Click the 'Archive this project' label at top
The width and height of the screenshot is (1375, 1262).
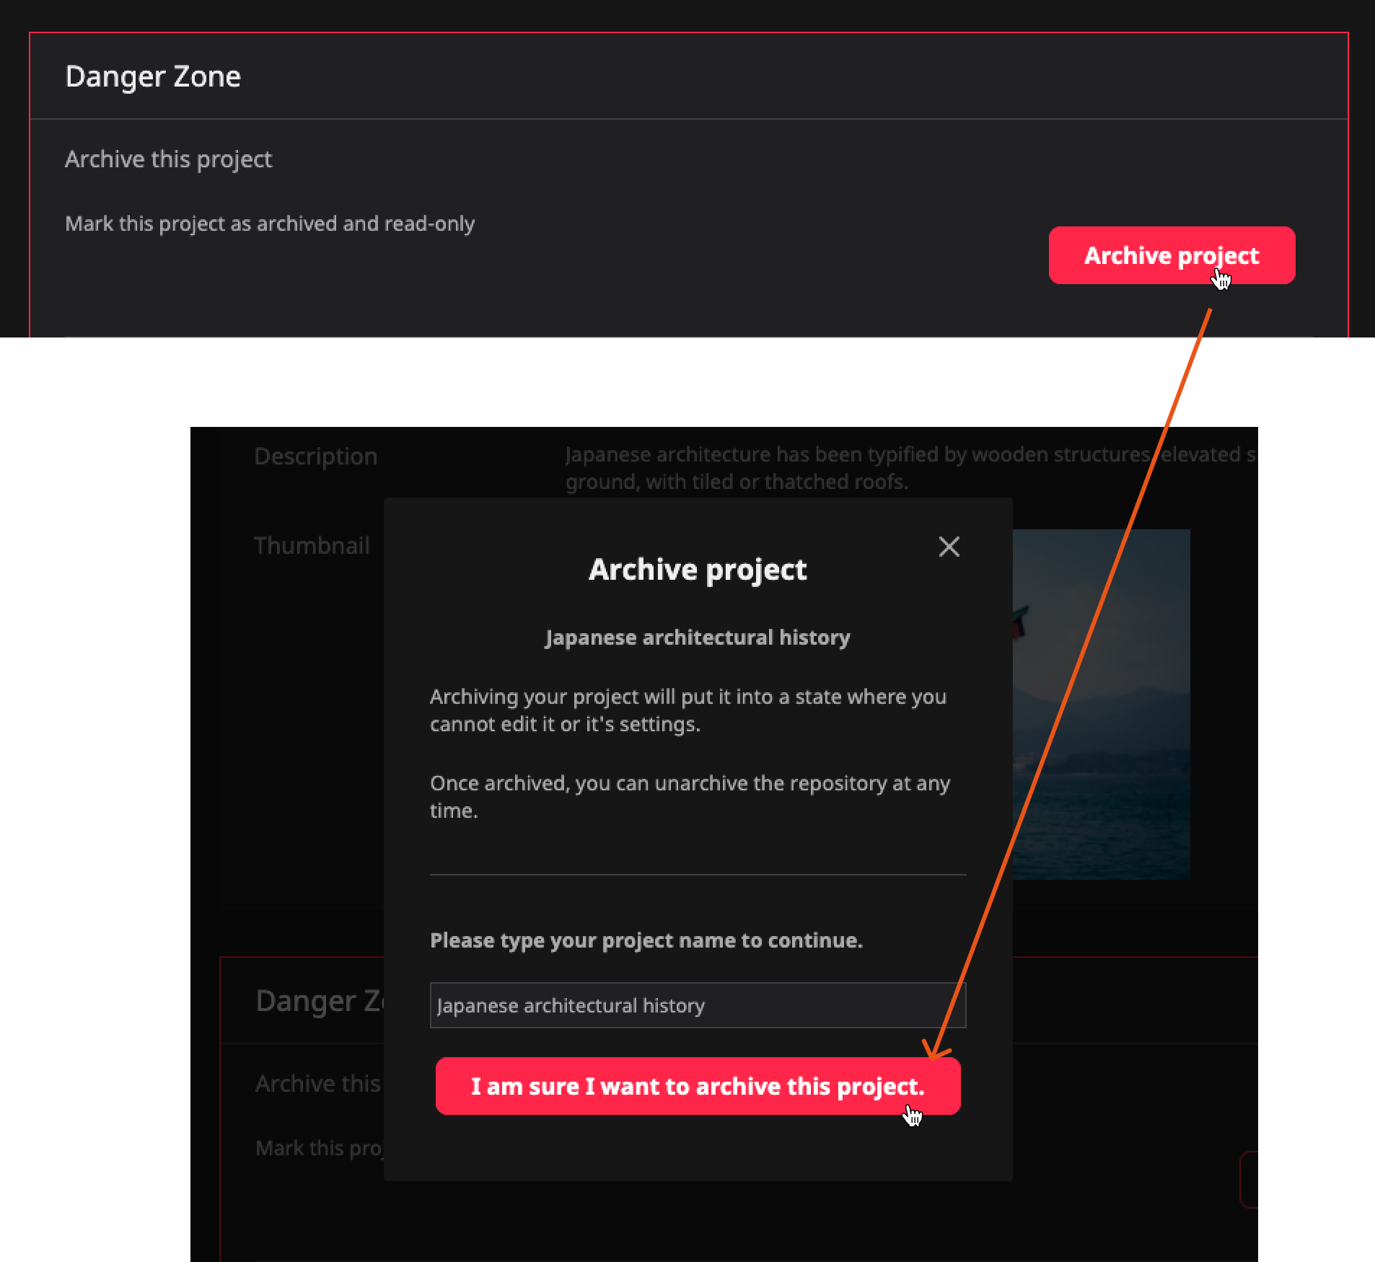(168, 159)
